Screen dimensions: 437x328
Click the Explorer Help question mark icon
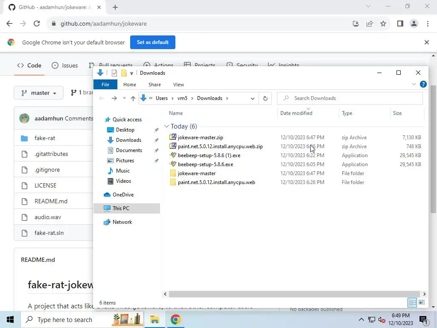423,84
